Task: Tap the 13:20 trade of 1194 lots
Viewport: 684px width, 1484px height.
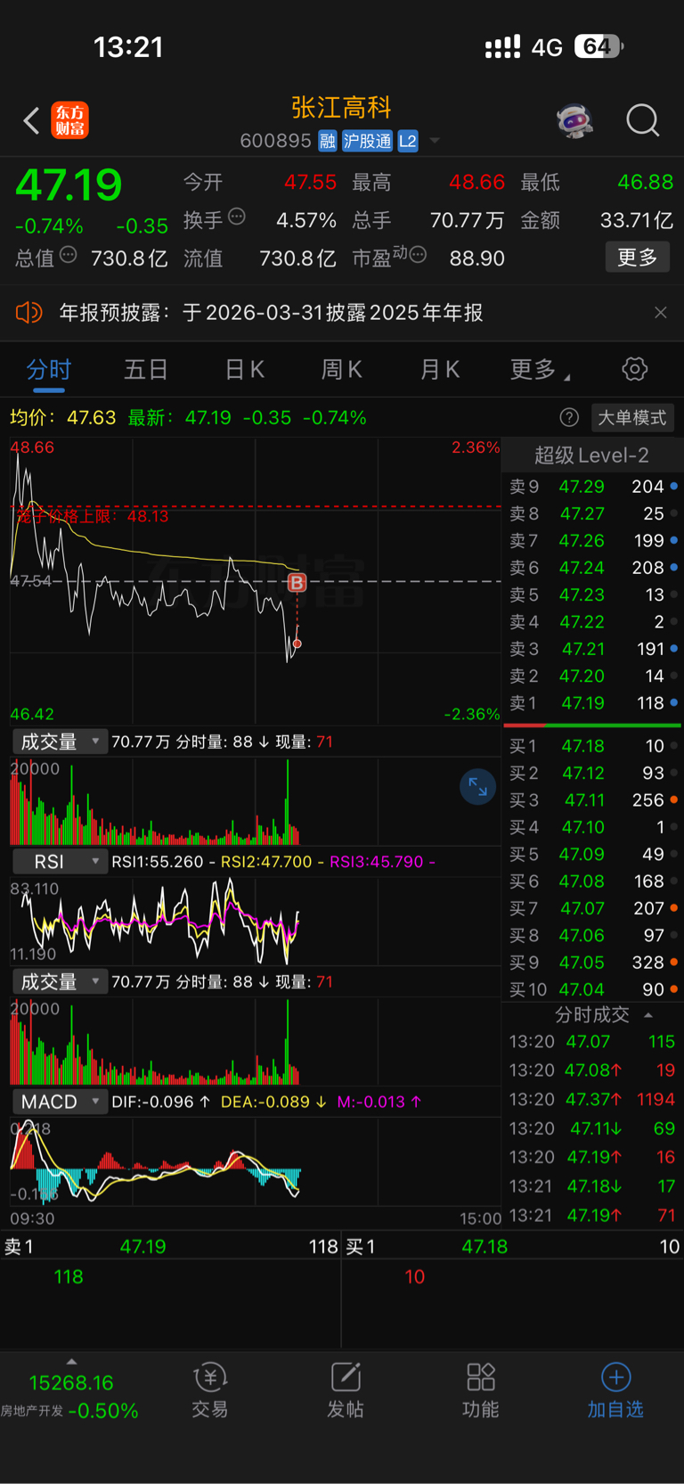Action: (592, 1099)
